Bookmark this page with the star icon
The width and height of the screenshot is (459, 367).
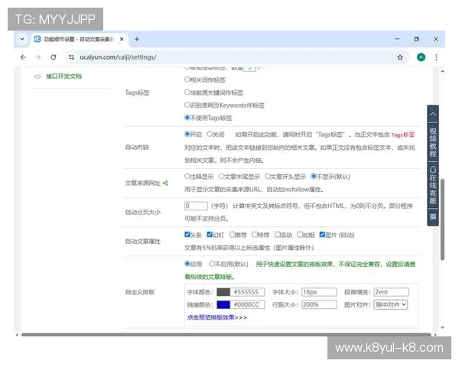[400, 57]
